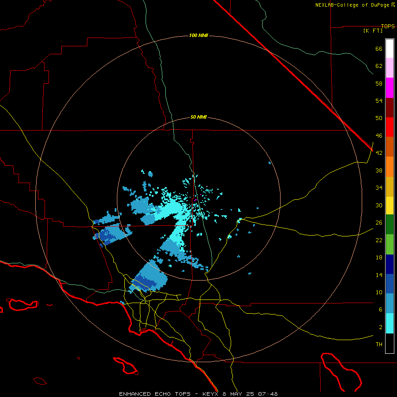
Task: Click the "38" legend value
Action: click(x=379, y=170)
